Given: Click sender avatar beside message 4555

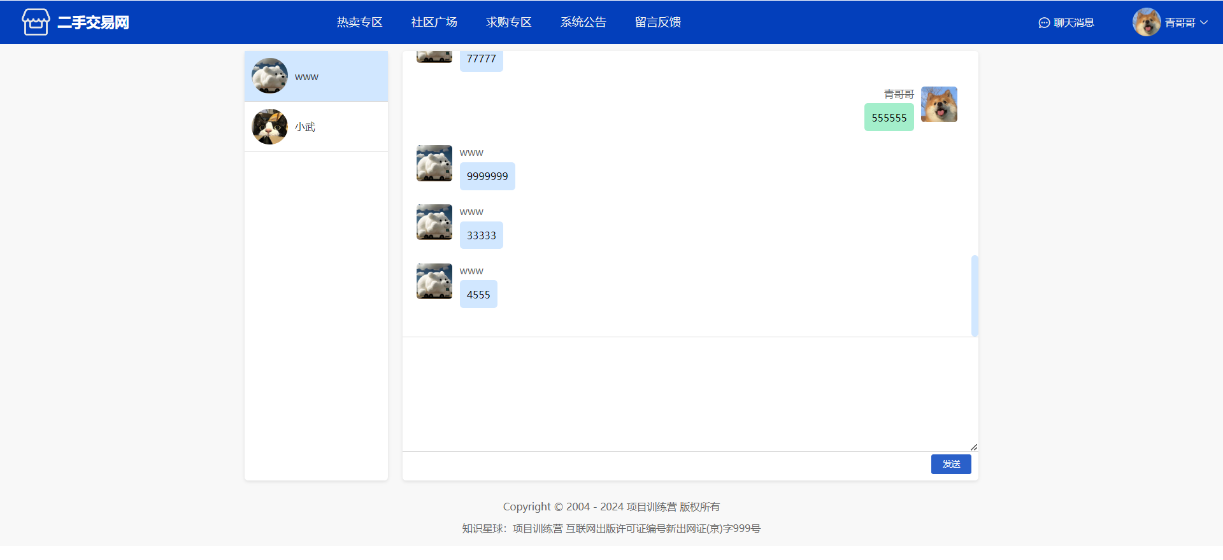Looking at the screenshot, I should point(434,281).
